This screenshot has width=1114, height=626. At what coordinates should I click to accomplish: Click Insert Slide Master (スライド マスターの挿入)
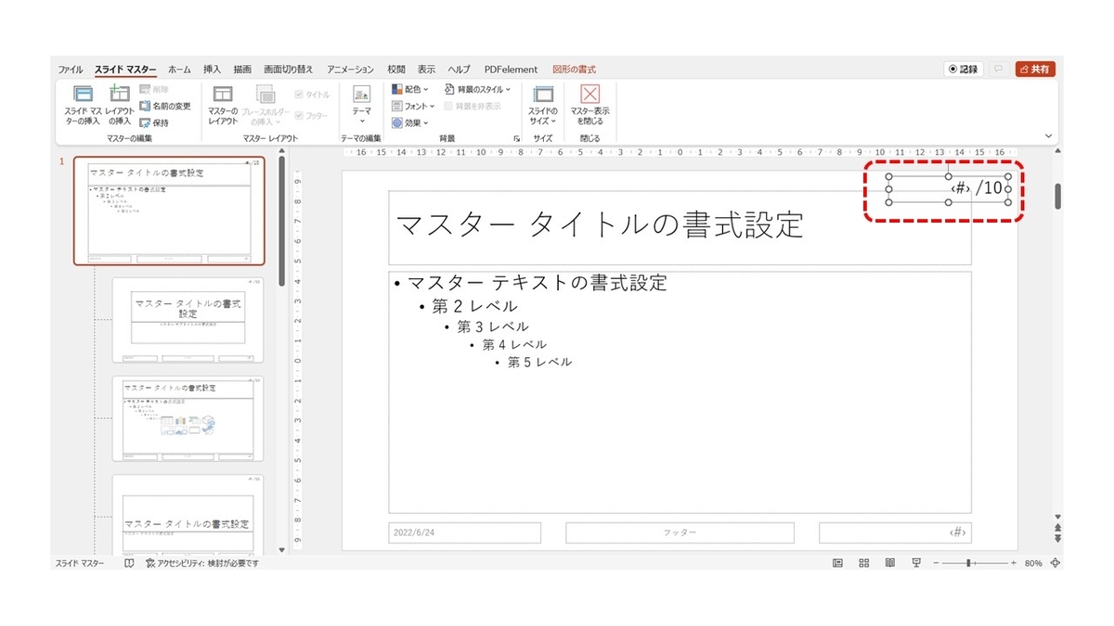click(x=82, y=104)
